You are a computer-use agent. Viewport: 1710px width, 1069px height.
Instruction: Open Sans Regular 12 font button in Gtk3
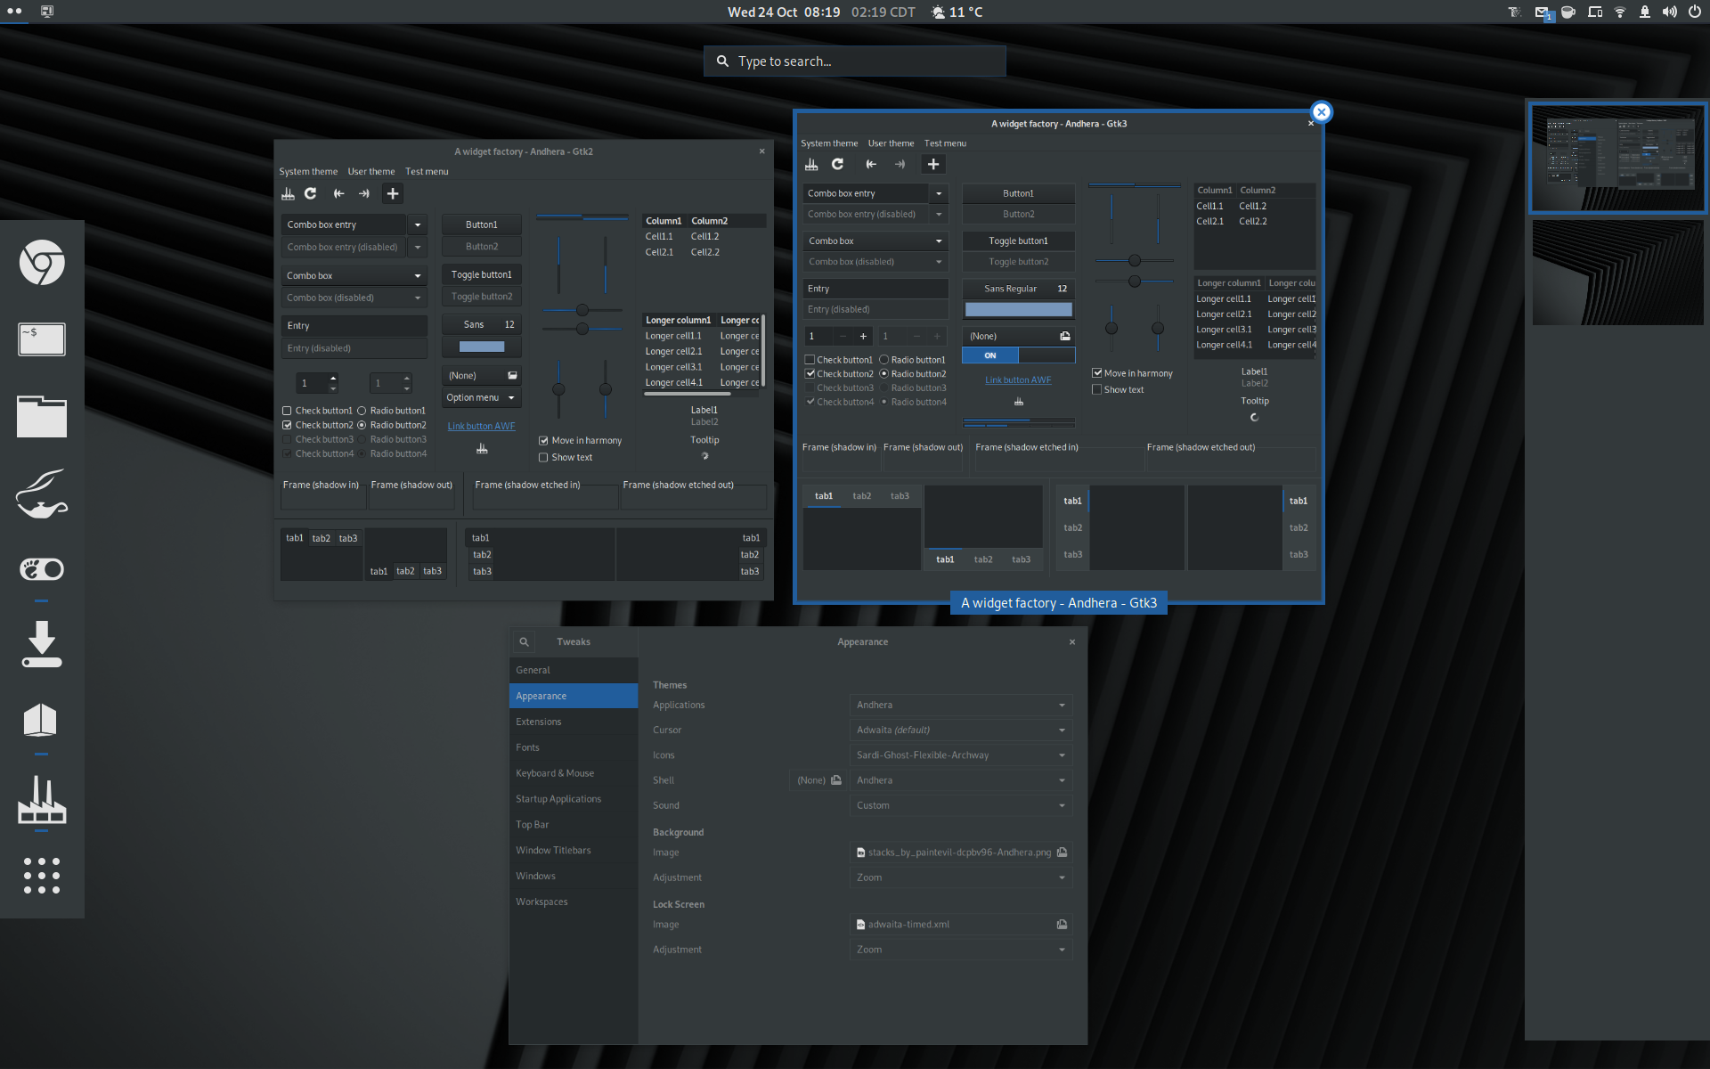pos(1018,289)
